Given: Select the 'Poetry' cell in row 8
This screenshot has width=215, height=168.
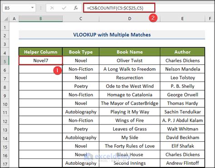Looking at the screenshot, I should tap(81, 86).
